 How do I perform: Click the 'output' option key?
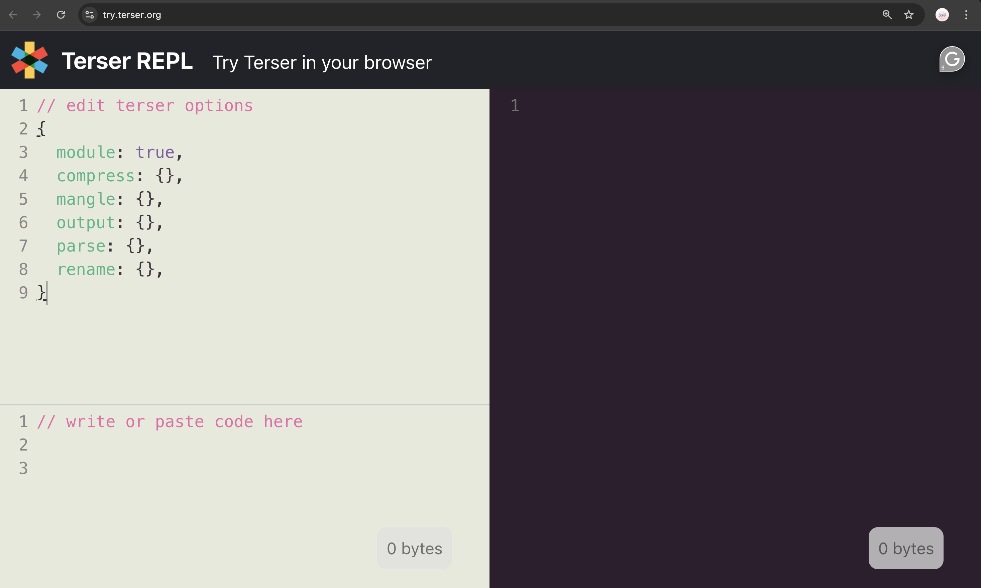pyautogui.click(x=86, y=223)
